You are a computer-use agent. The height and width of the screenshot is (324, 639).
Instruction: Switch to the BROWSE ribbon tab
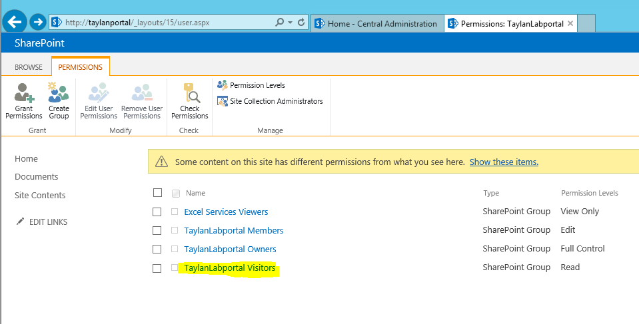click(29, 67)
